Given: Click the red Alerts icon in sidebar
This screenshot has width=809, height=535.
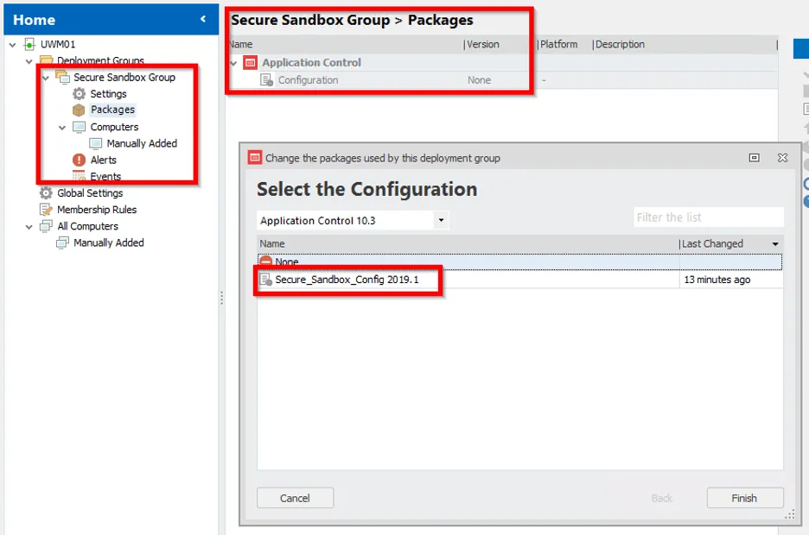Looking at the screenshot, I should (79, 160).
